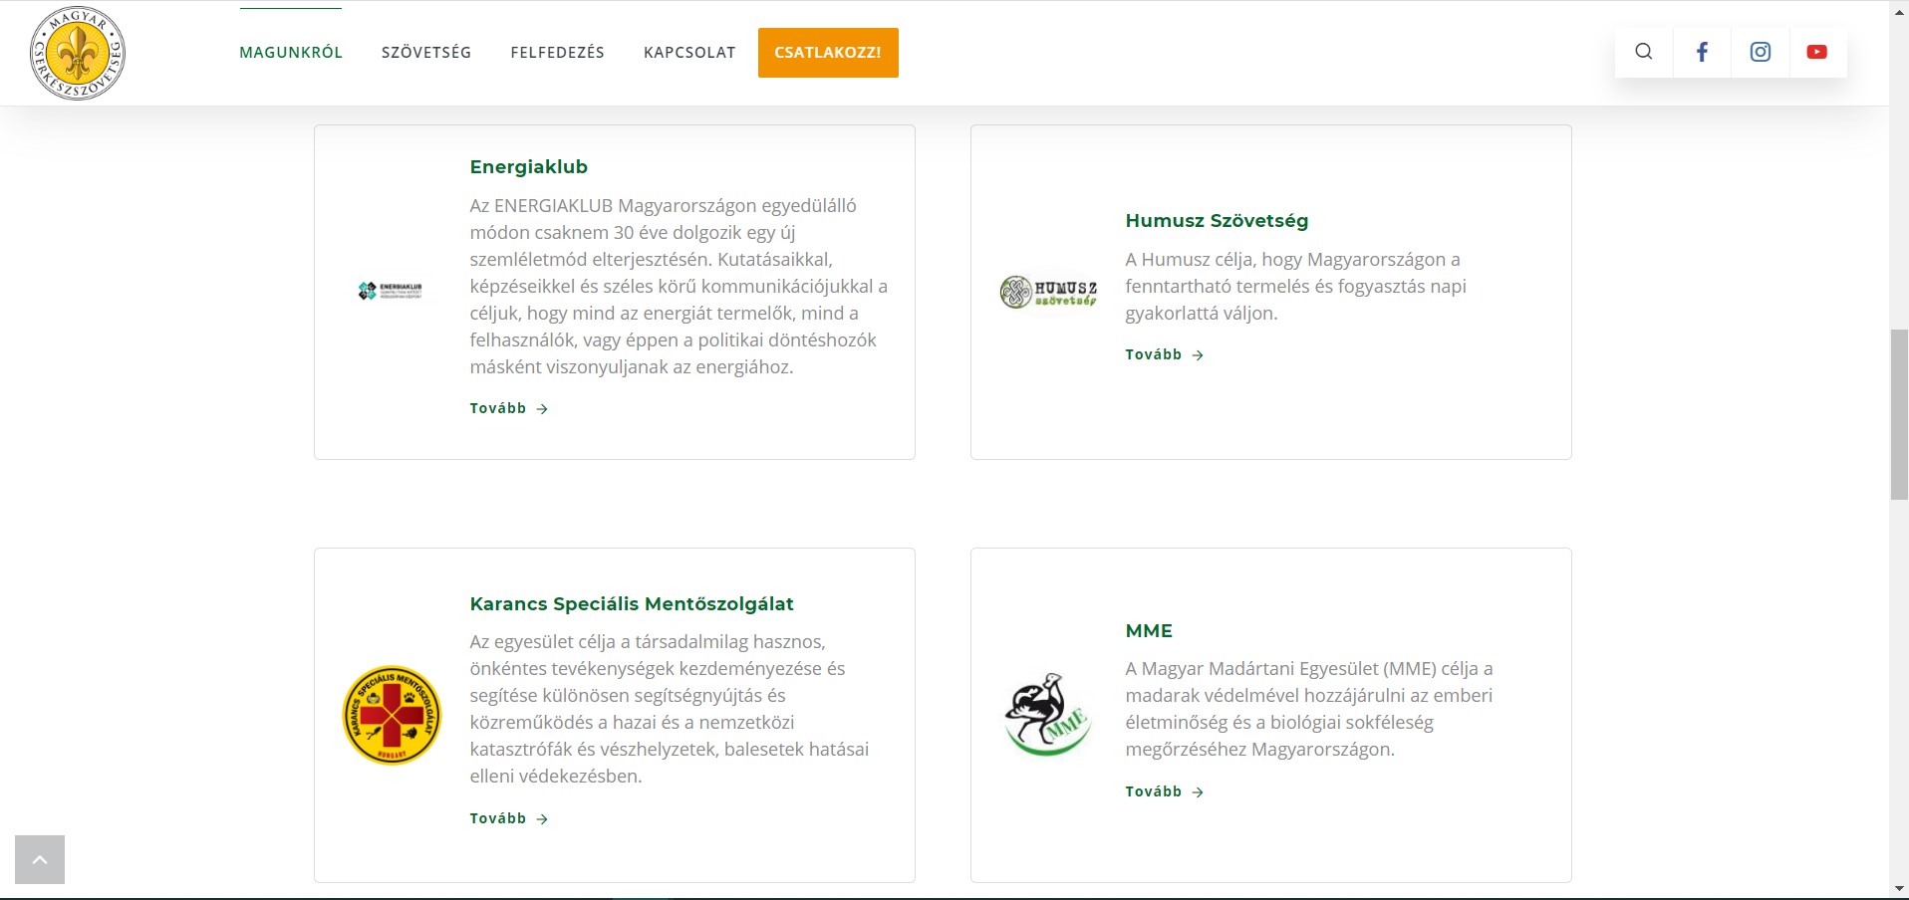Click the Karancs Speciális Mentőszolgálat emblem
The width and height of the screenshot is (1909, 900).
[x=392, y=715]
